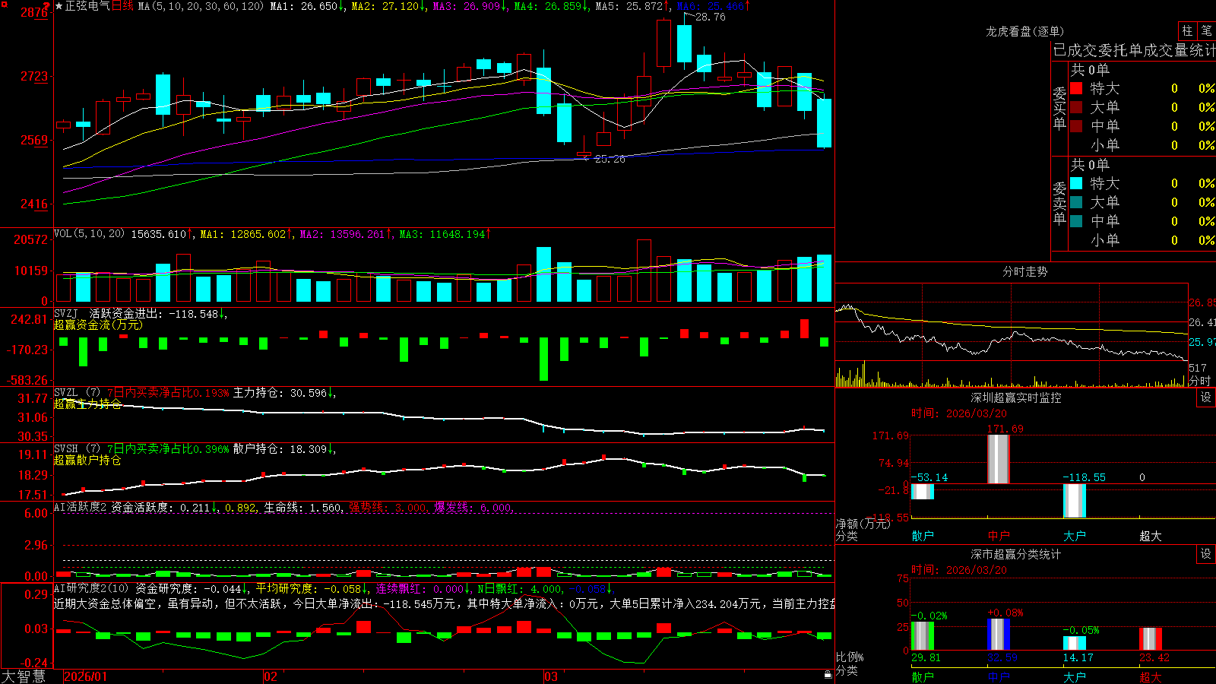
Task: Click the 深市超赢分类统计 panel title
Action: [x=1016, y=554]
